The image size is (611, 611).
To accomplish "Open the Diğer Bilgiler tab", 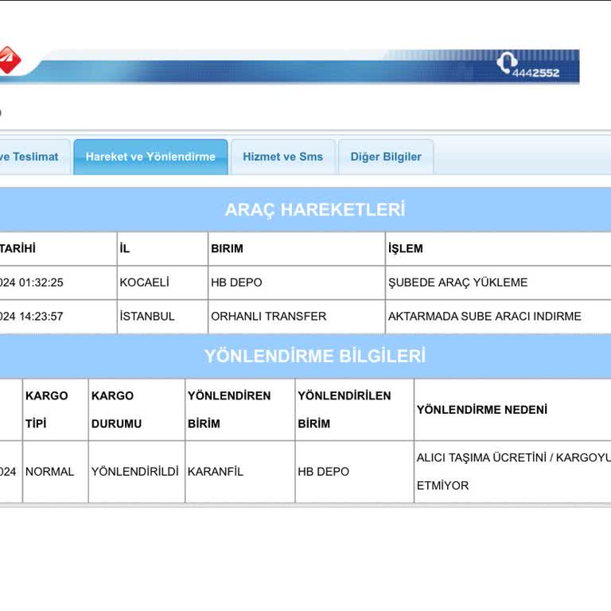I will (x=386, y=157).
